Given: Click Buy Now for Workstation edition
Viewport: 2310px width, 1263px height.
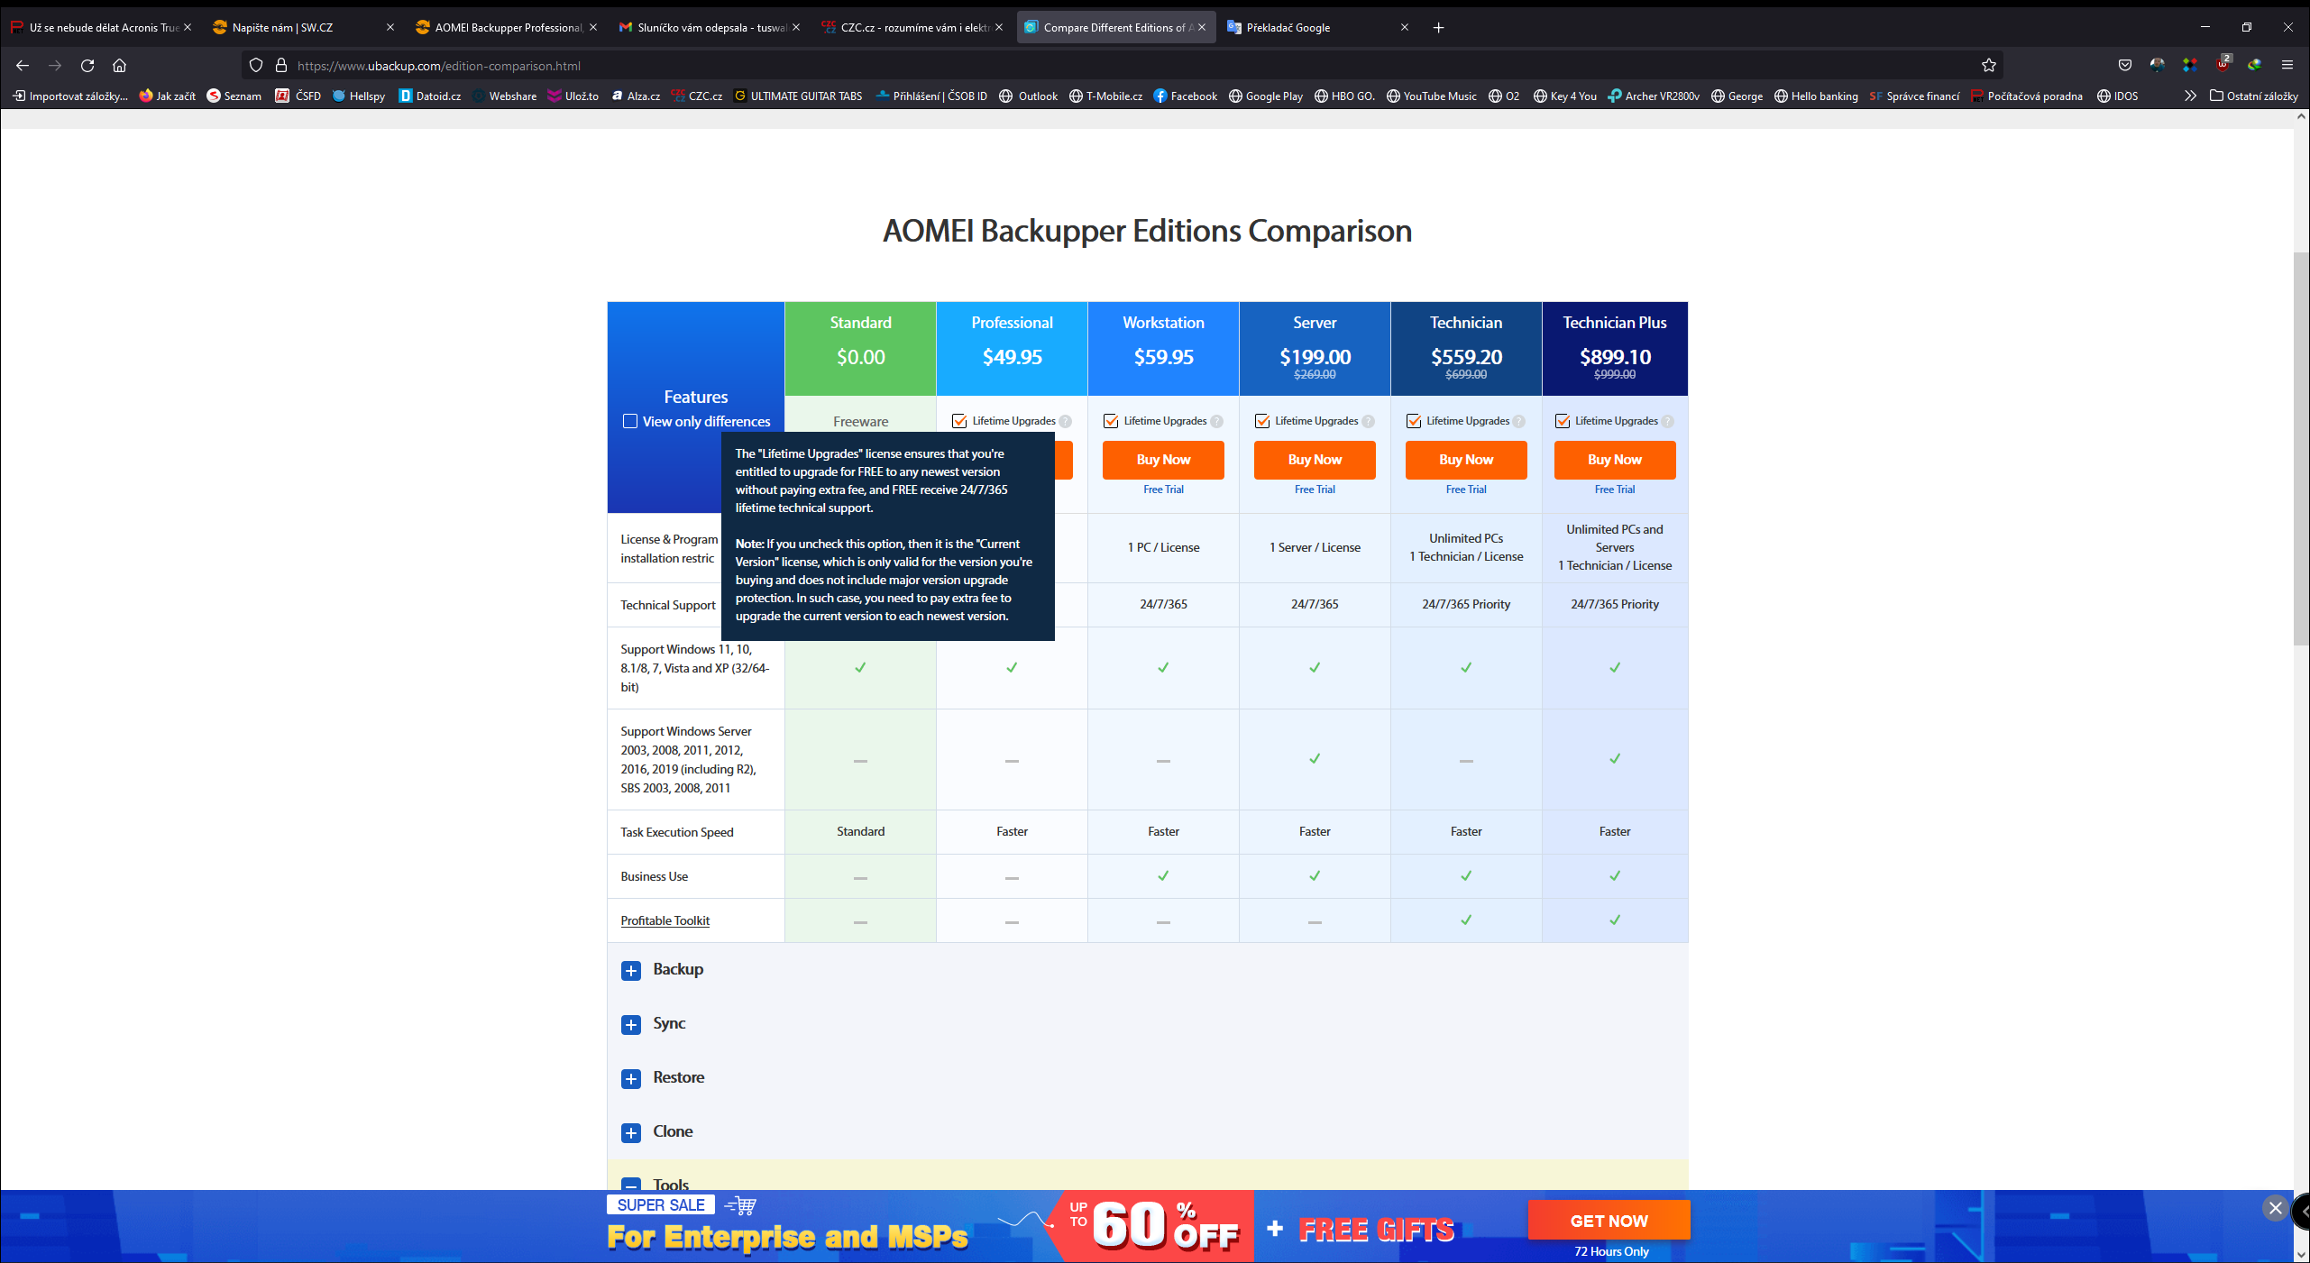Looking at the screenshot, I should point(1163,460).
